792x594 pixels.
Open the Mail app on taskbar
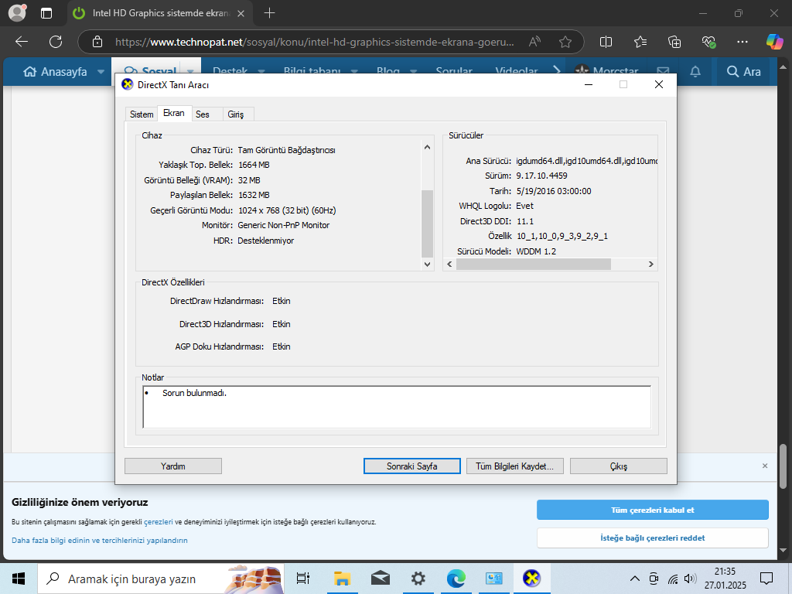point(381,579)
